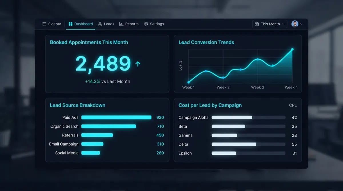
Task: Click the CPL value 28
Action: [294, 135]
